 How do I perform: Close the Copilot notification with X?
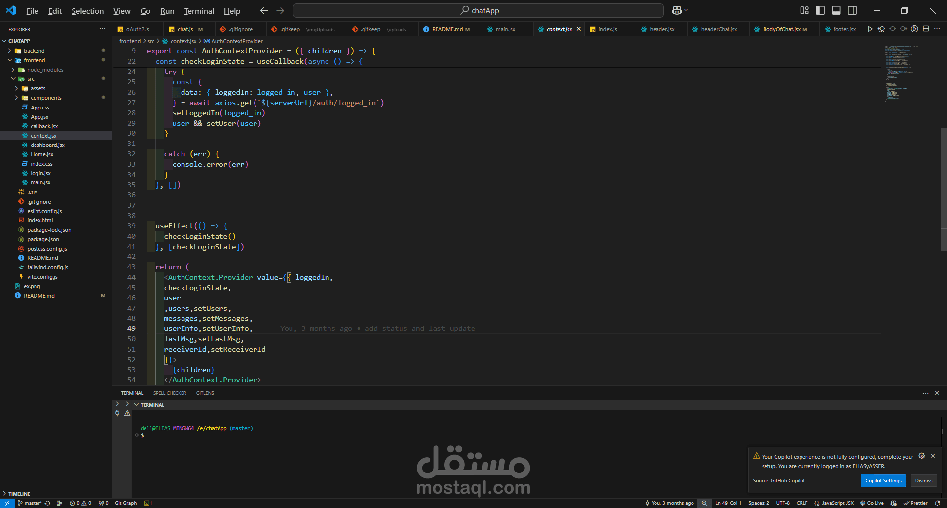click(x=933, y=456)
